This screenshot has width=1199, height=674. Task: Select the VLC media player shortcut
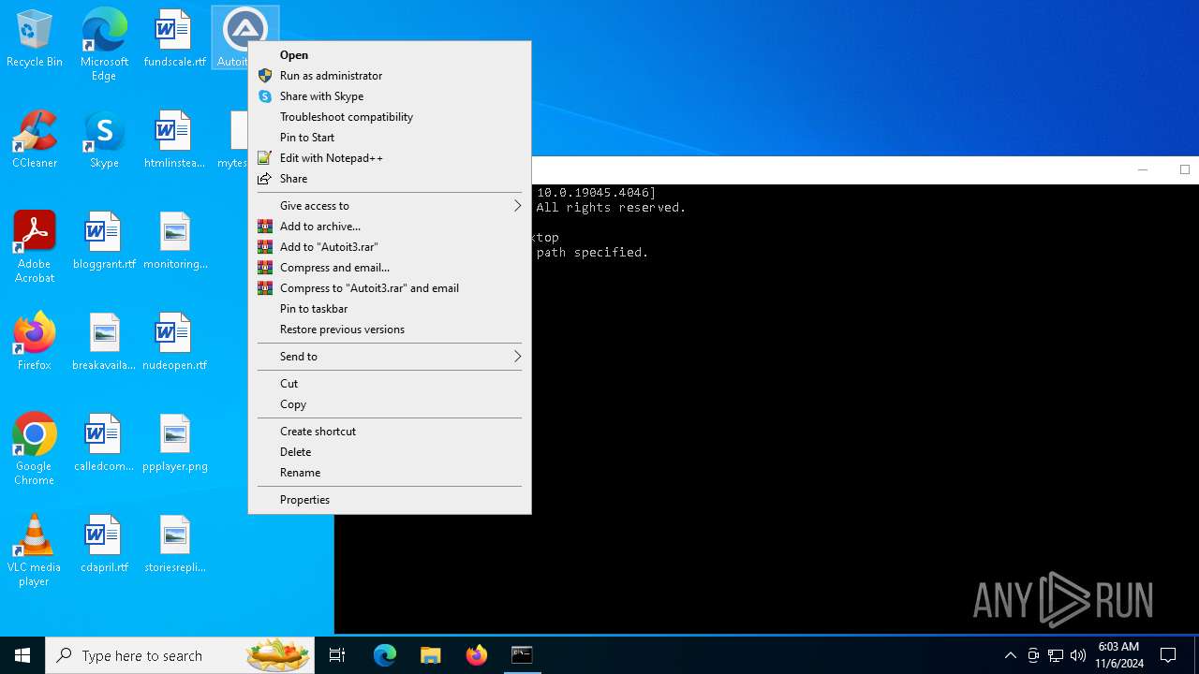click(x=35, y=550)
